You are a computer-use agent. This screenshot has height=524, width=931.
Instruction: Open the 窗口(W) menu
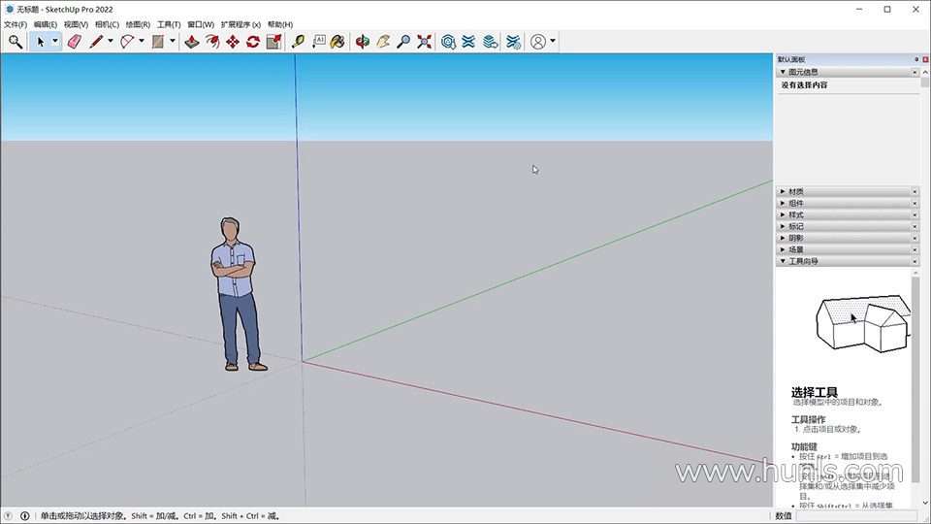click(x=201, y=24)
